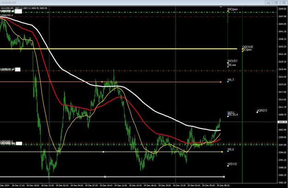This screenshot has height=188, width=288.
Task: Click the 2647.00 price axis label
Action: pos(282,16)
